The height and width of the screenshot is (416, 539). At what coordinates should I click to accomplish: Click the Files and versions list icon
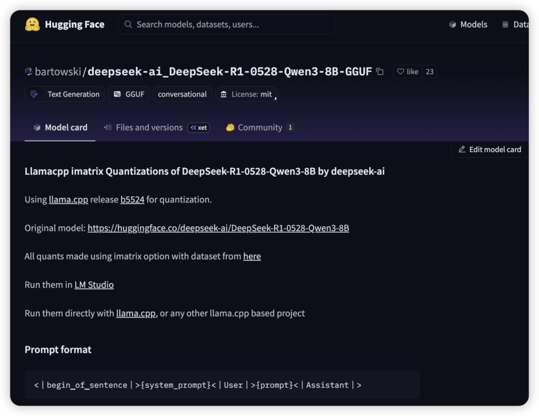(108, 127)
